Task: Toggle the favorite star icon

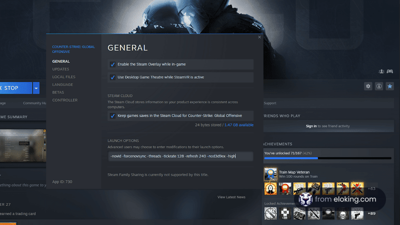Action: [x=390, y=86]
